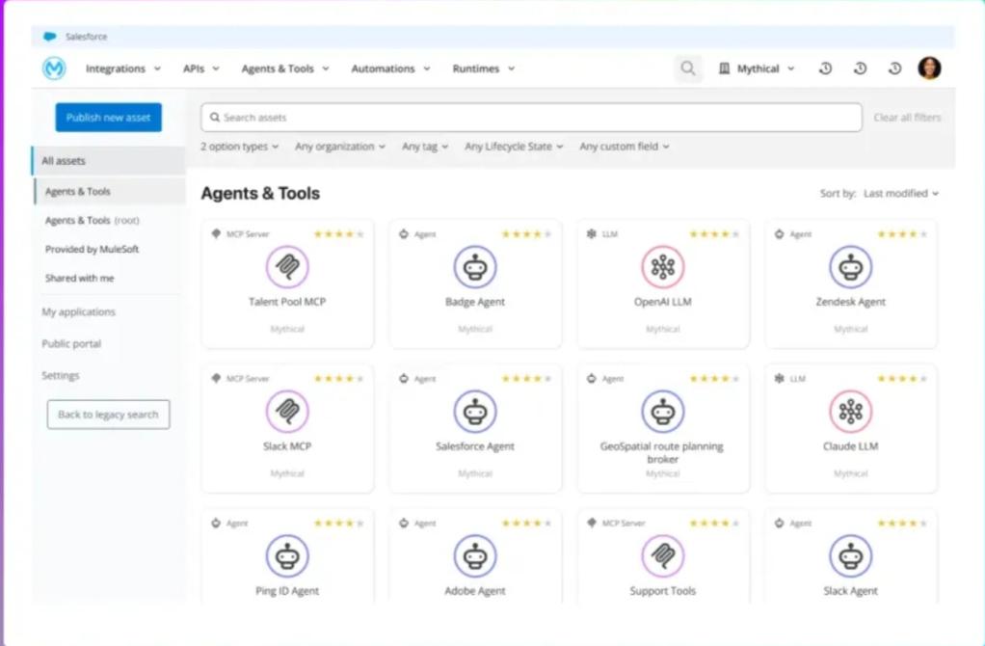
Task: Change the Sort by Last modified dropdown
Action: (x=900, y=194)
